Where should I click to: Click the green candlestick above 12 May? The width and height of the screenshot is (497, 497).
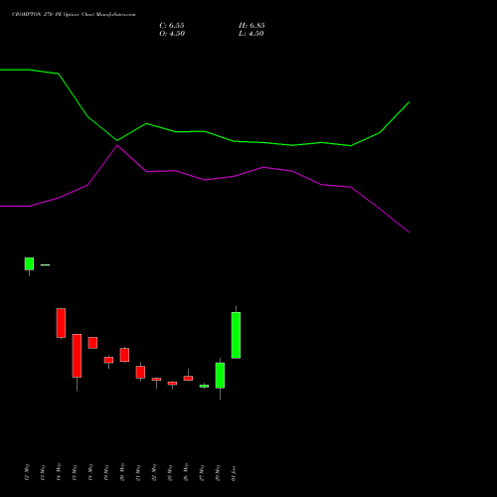tap(29, 264)
